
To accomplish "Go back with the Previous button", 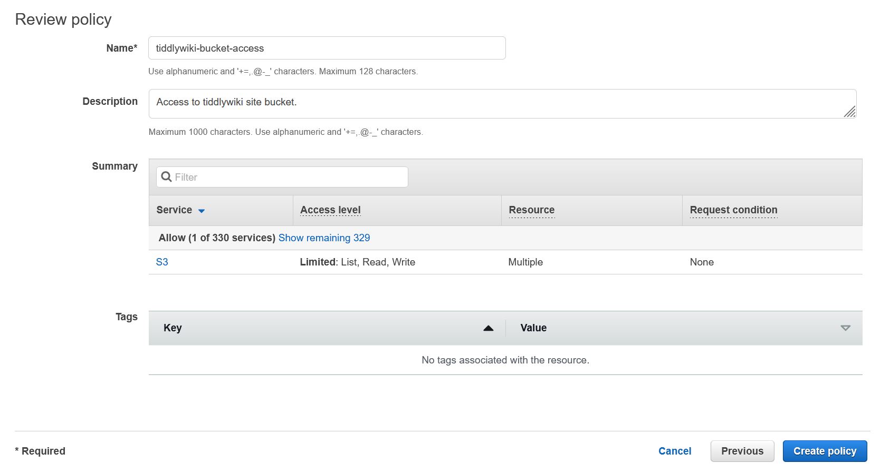I will click(x=742, y=451).
